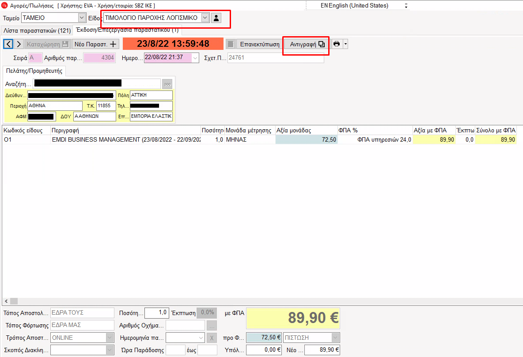The width and height of the screenshot is (523, 357).
Task: Click the Περιγραφή column header
Action: [126, 130]
